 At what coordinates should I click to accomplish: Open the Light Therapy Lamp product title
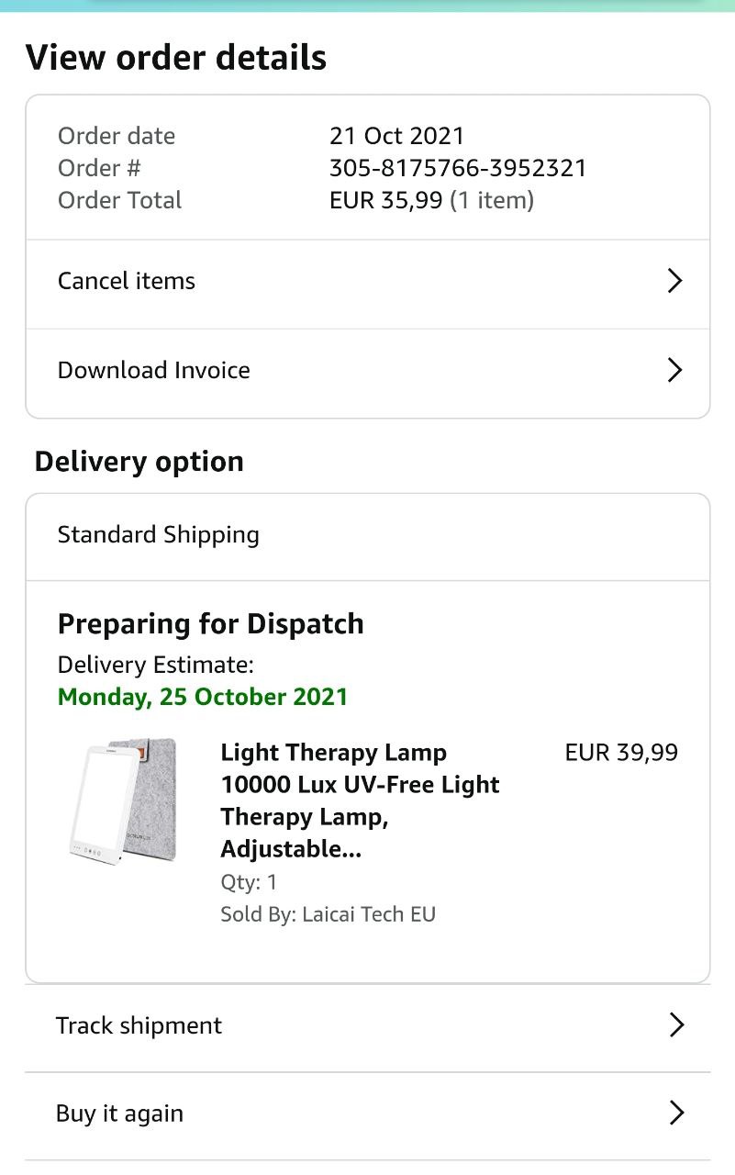coord(360,800)
